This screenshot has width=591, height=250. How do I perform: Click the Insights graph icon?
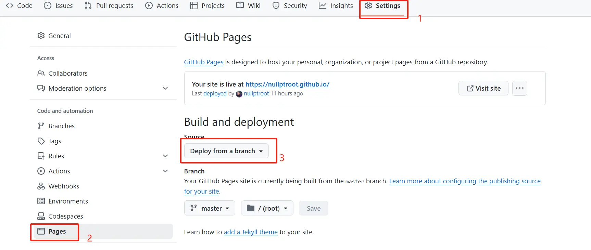coord(323,5)
